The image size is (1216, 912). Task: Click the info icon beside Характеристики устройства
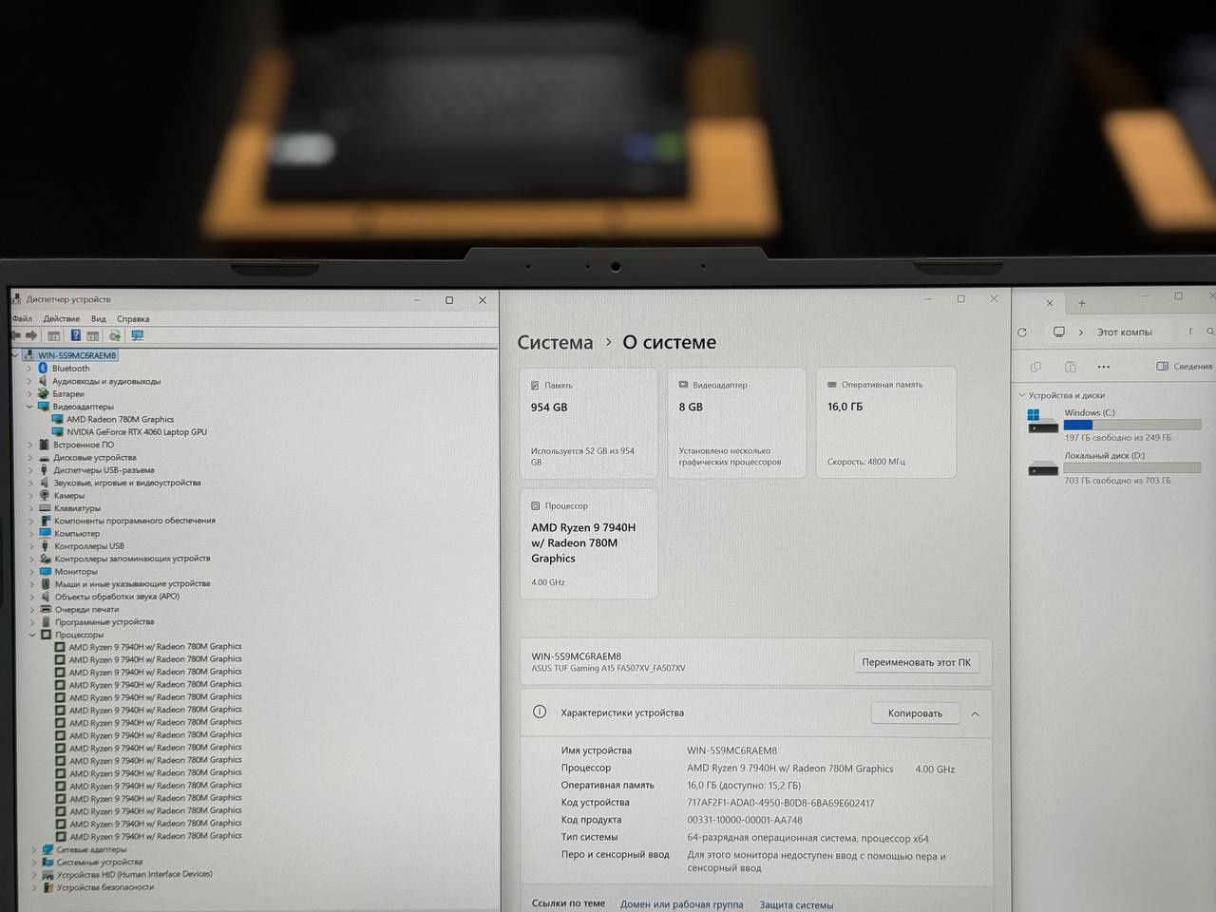coord(540,712)
